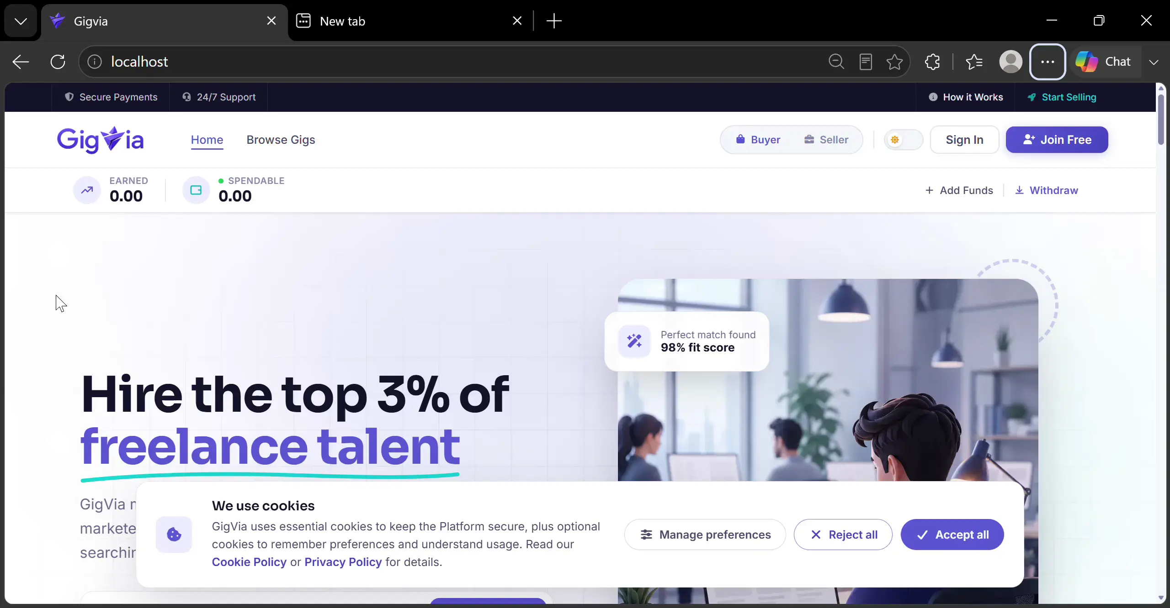Reject all cookies
The width and height of the screenshot is (1170, 608).
(843, 535)
